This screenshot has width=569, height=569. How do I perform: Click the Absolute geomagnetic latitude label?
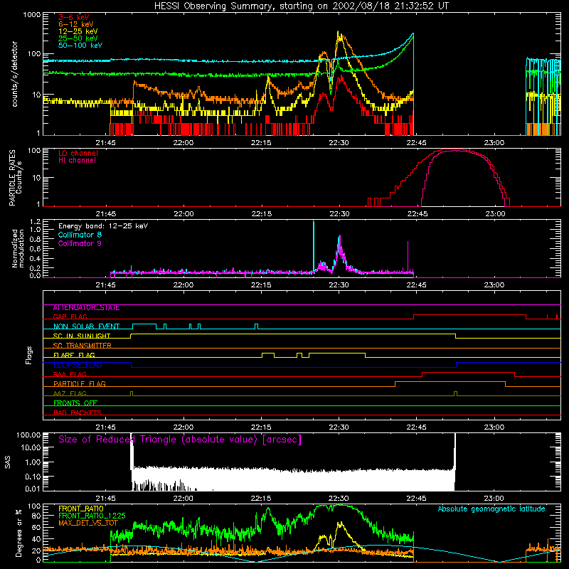click(491, 509)
